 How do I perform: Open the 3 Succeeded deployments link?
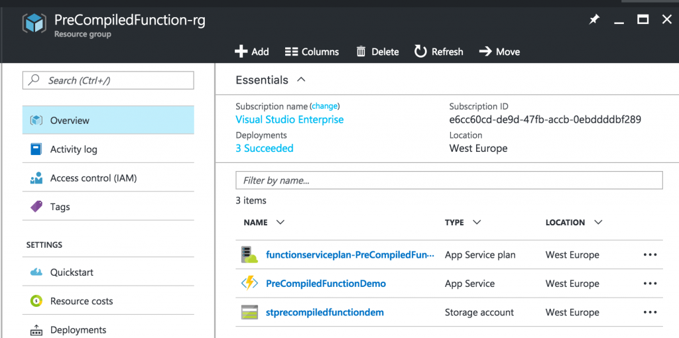(265, 148)
